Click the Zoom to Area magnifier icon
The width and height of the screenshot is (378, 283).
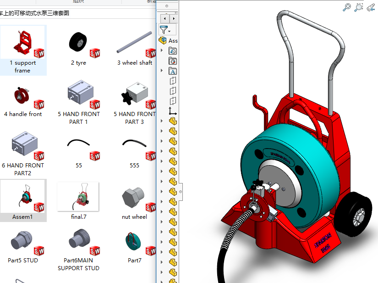point(358,7)
